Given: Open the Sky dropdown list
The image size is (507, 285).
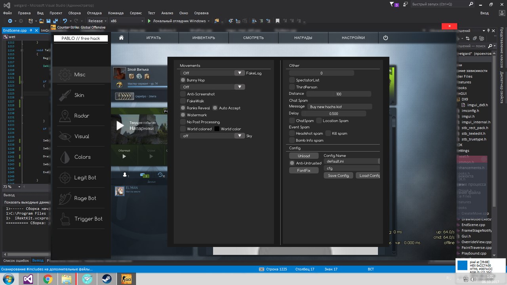Looking at the screenshot, I should (x=240, y=136).
